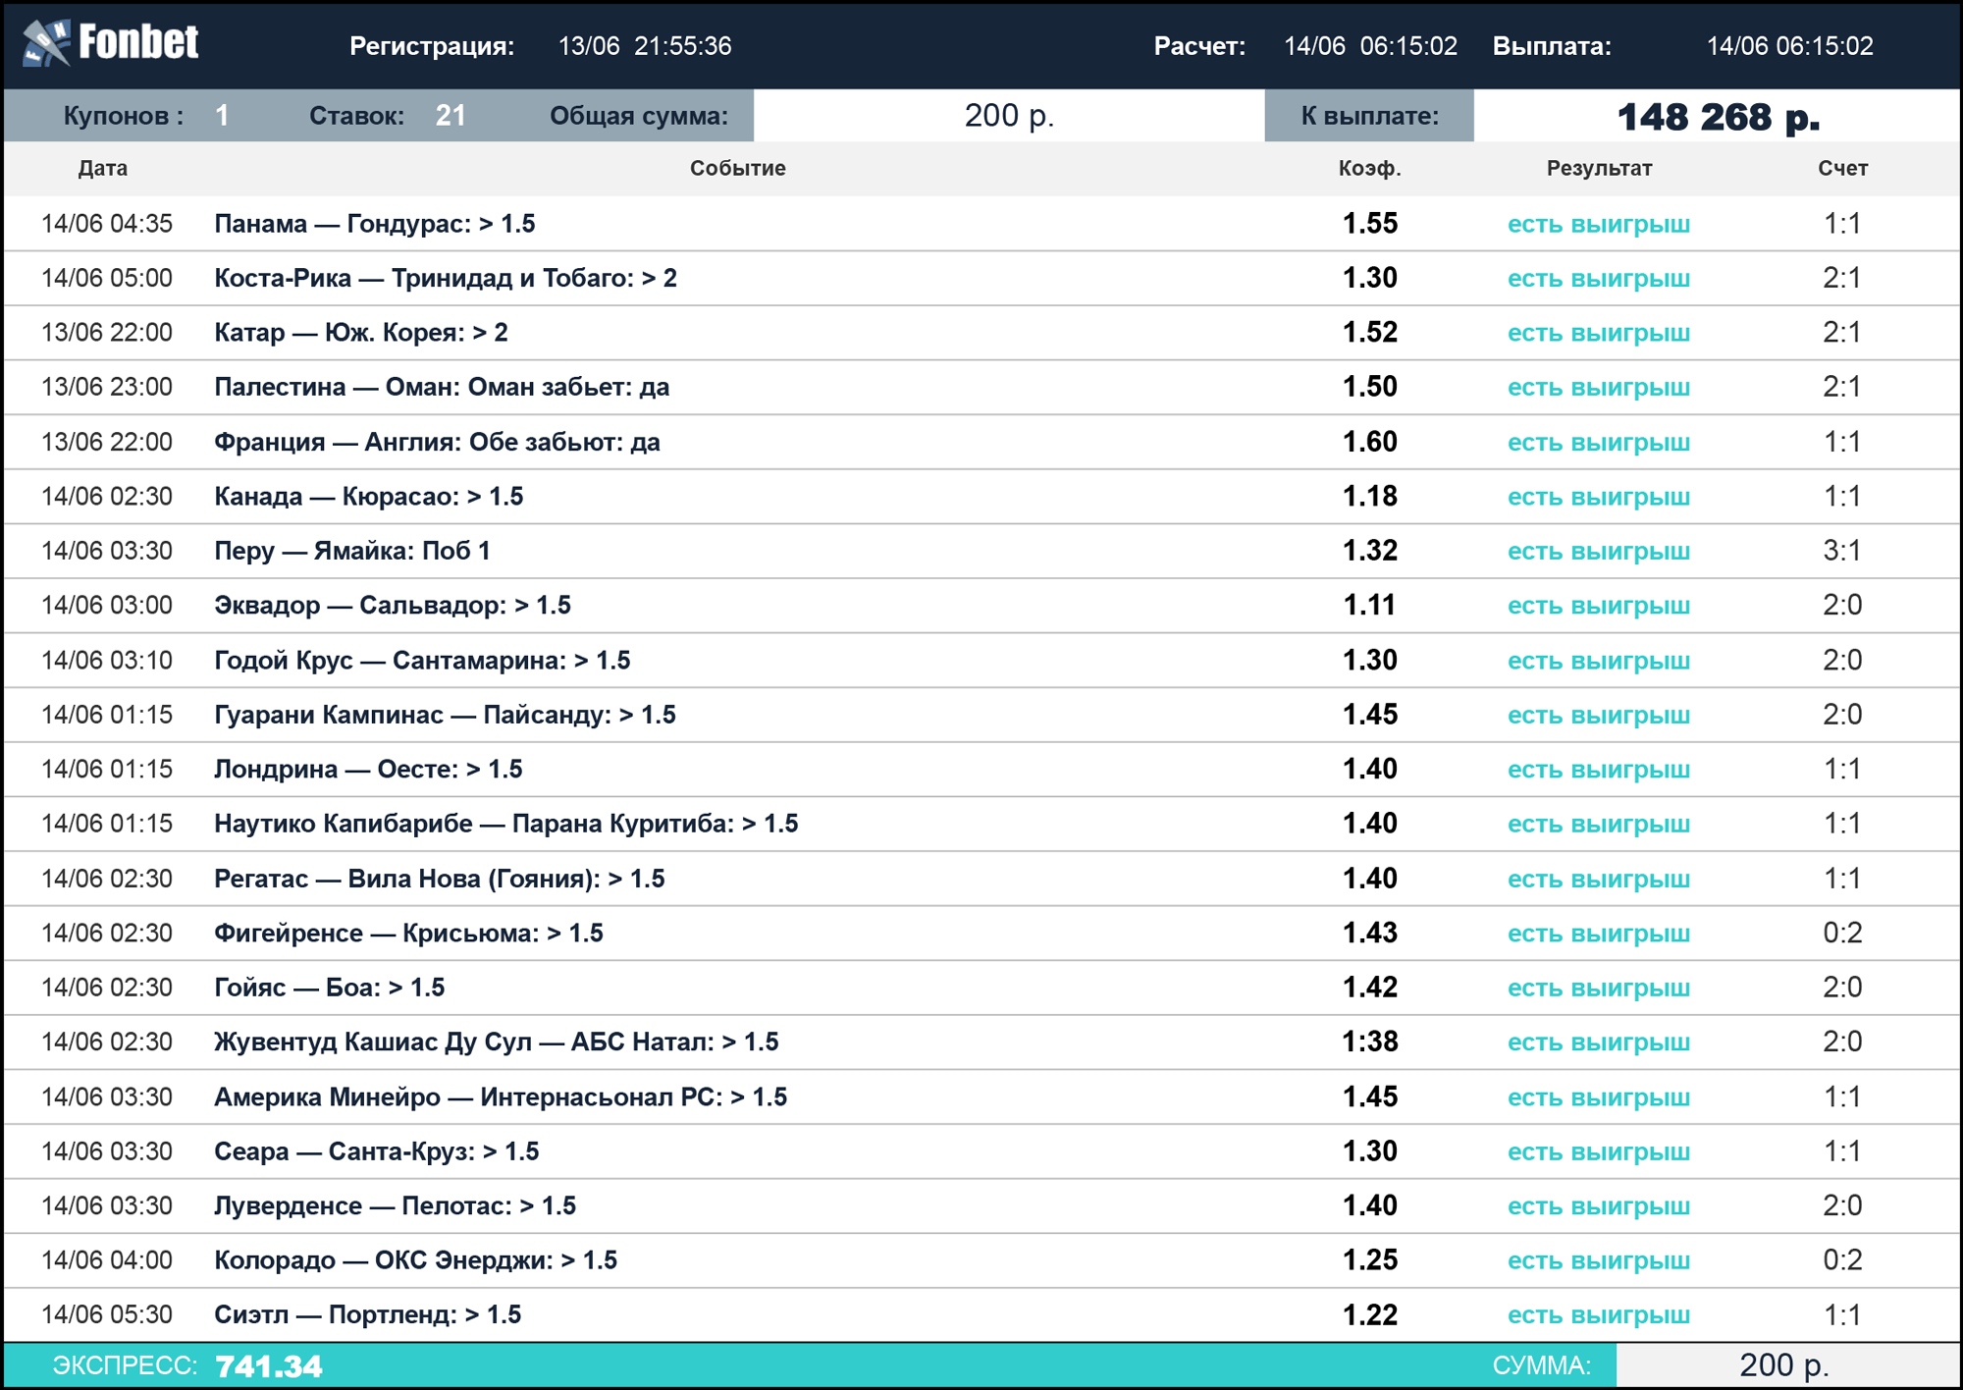Viewport: 1963px width, 1390px height.
Task: Click the 1.18 odds for Канада — Кюрасао
Action: pyautogui.click(x=1369, y=497)
